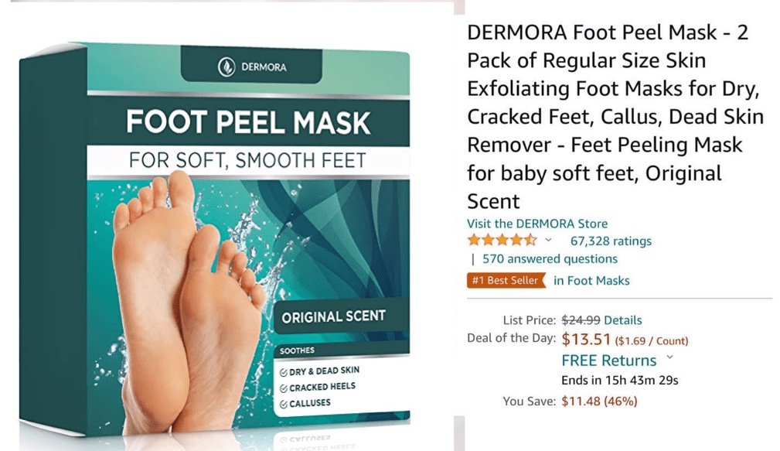Click the Dry & Dead Skin checkmark icon

point(283,372)
